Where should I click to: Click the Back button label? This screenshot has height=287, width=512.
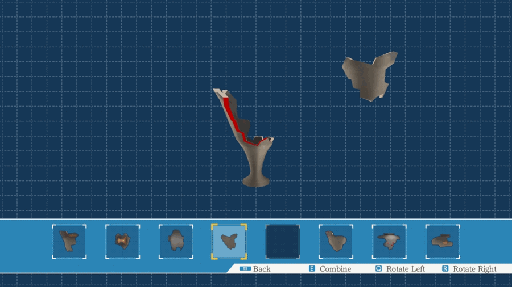pos(262,269)
